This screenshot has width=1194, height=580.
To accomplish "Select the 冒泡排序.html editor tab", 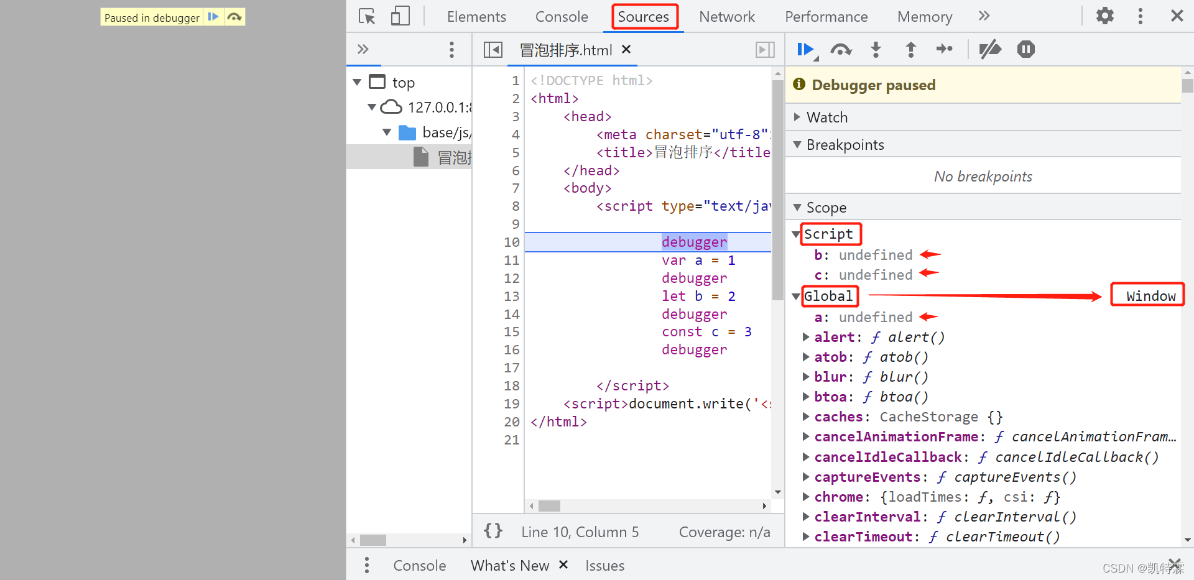I will click(566, 50).
